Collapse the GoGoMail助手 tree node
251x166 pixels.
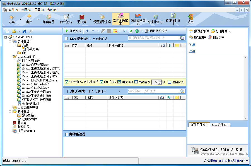(10, 57)
